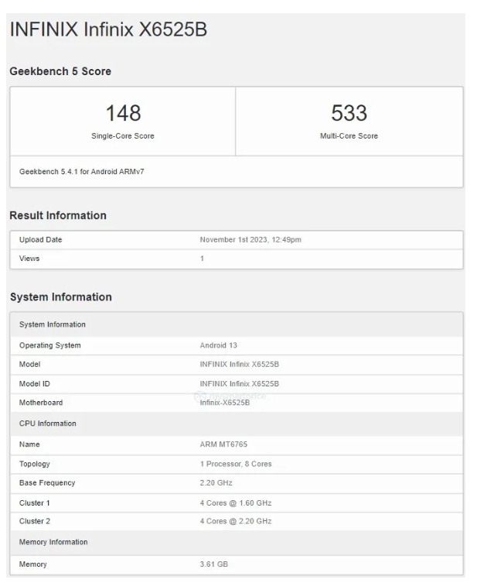Click the System Information section heading
The width and height of the screenshot is (477, 583).
[61, 297]
